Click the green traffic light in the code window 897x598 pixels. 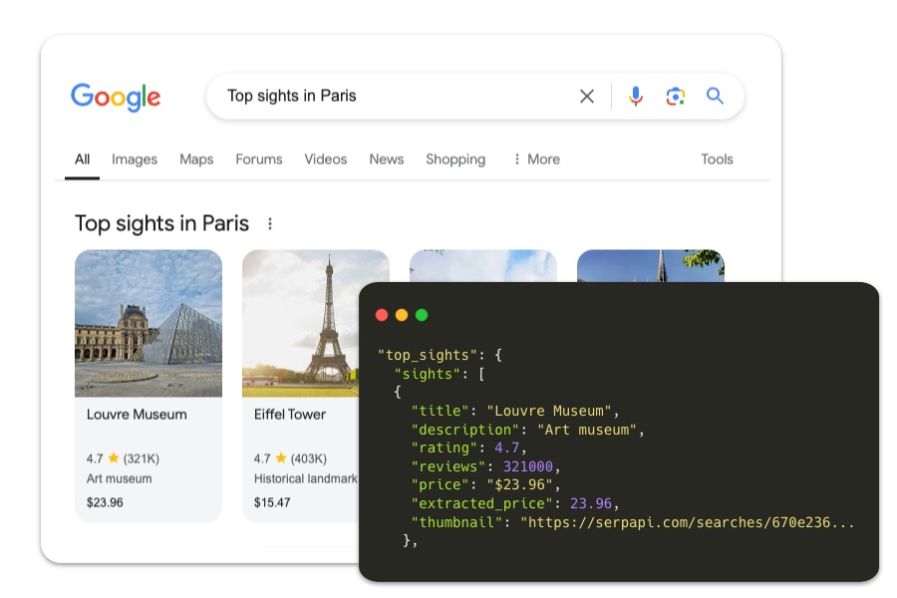422,314
